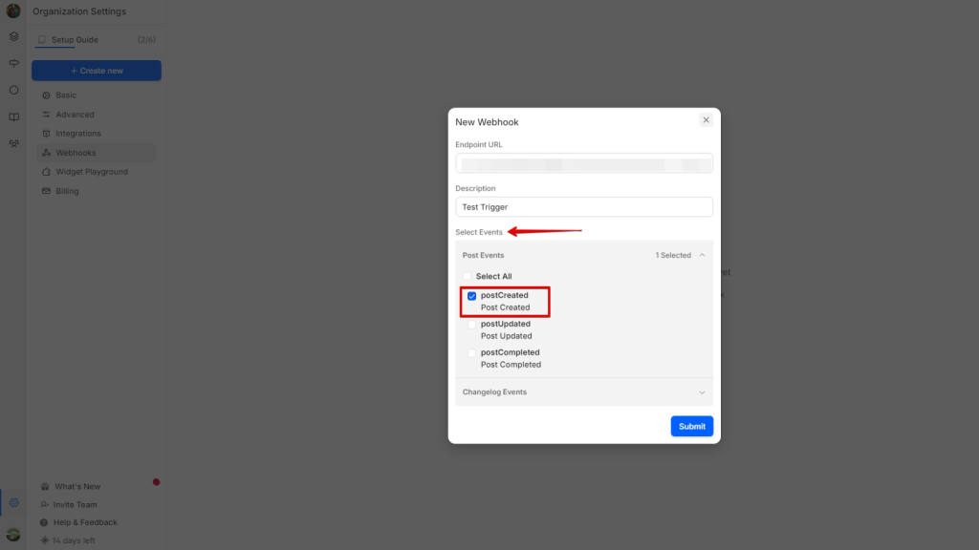Open the people group icon in left rail
This screenshot has height=550, width=979.
click(13, 143)
